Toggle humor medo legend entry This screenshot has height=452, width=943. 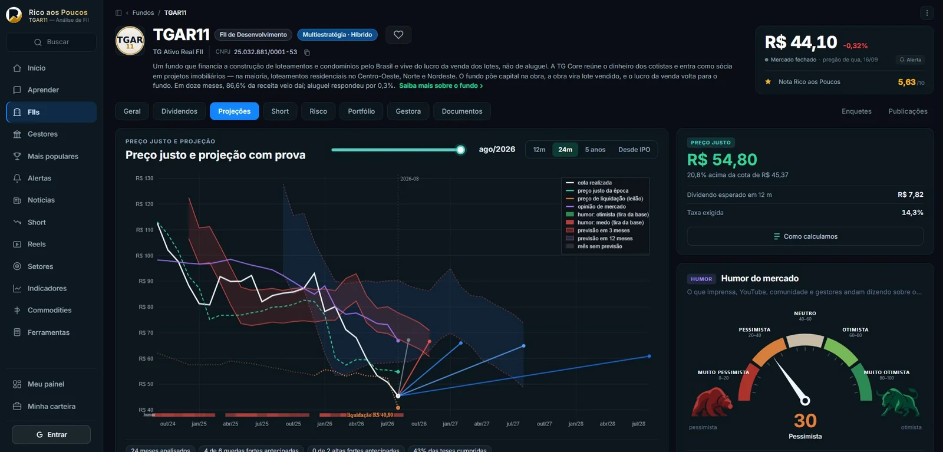coord(605,223)
